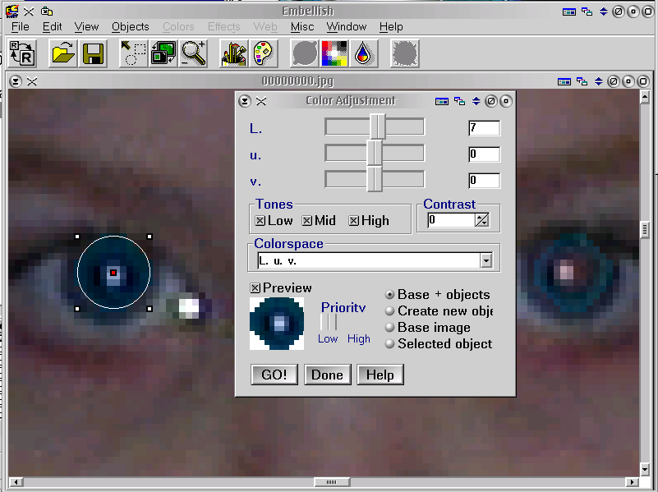Screen dimensions: 658x492
Task: Select the magnifying glass zoom tool
Action: coord(194,53)
